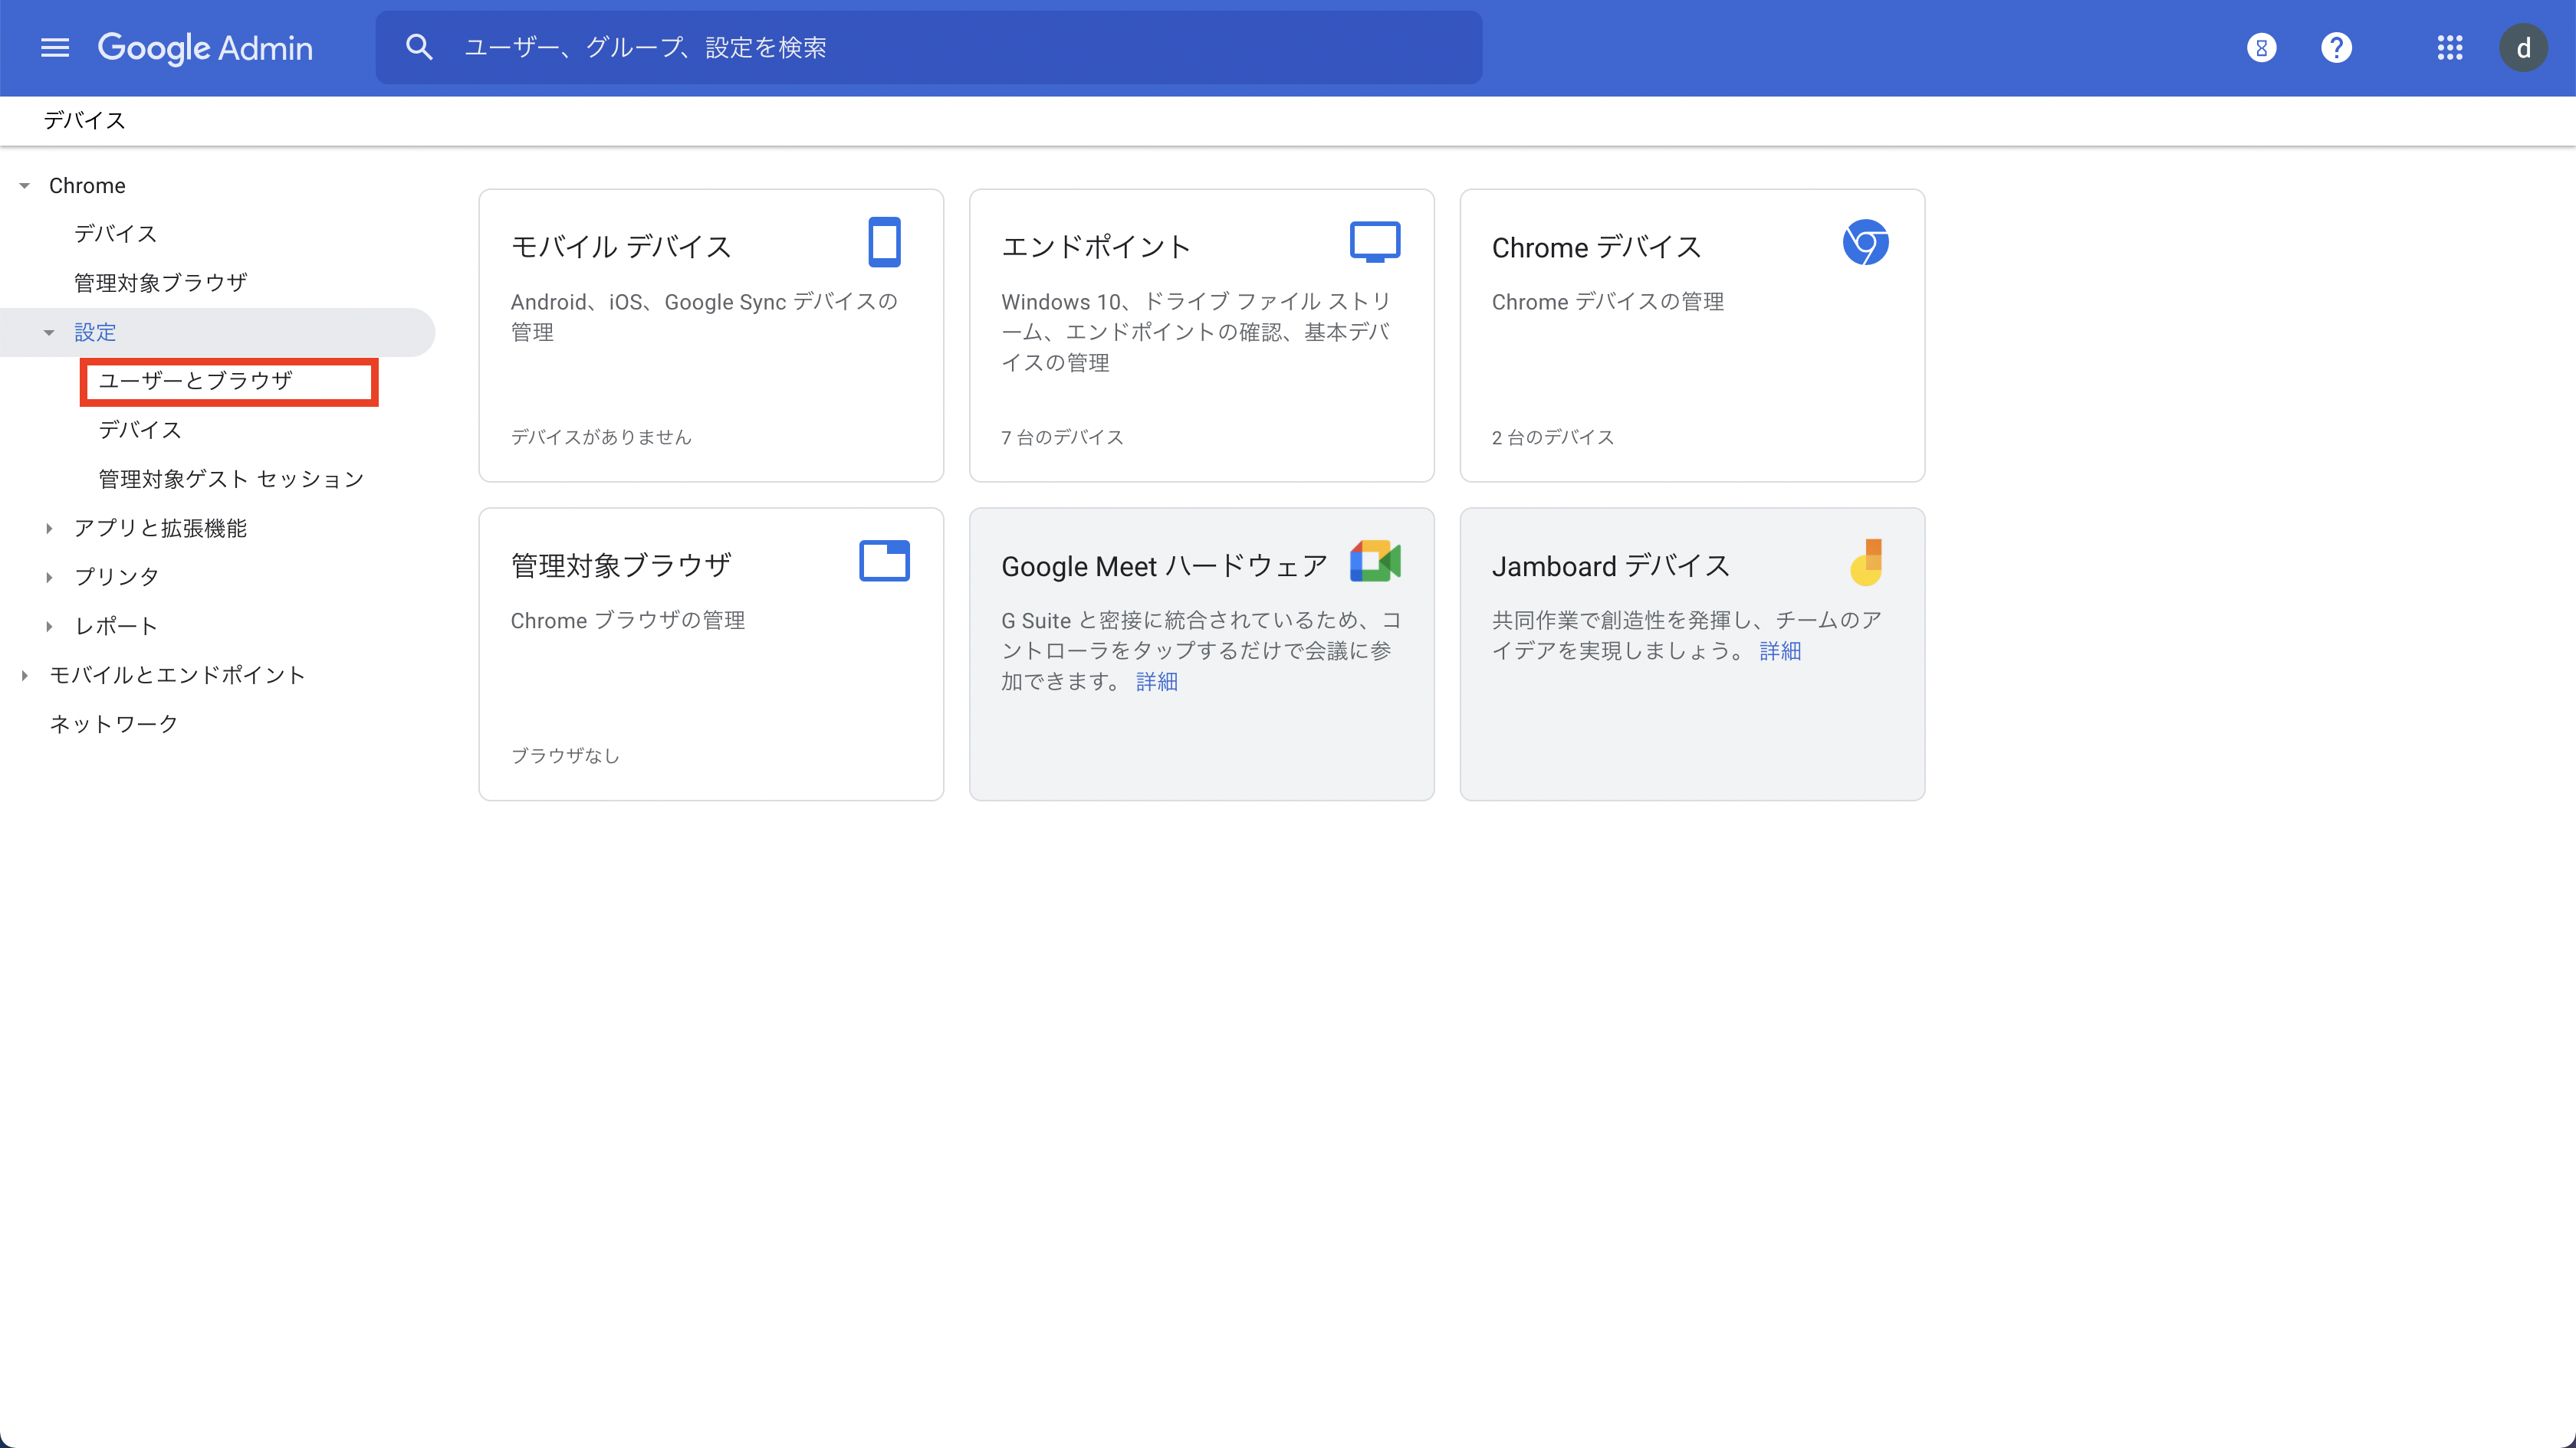This screenshot has height=1448, width=2576.
Task: Open the account avatar 'd'
Action: [x=2523, y=47]
